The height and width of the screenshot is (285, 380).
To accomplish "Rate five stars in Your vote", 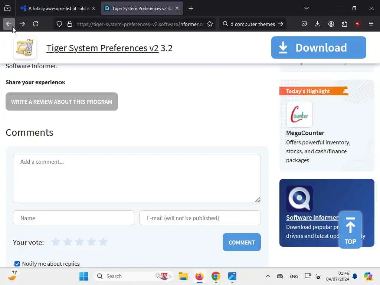I will pos(103,242).
